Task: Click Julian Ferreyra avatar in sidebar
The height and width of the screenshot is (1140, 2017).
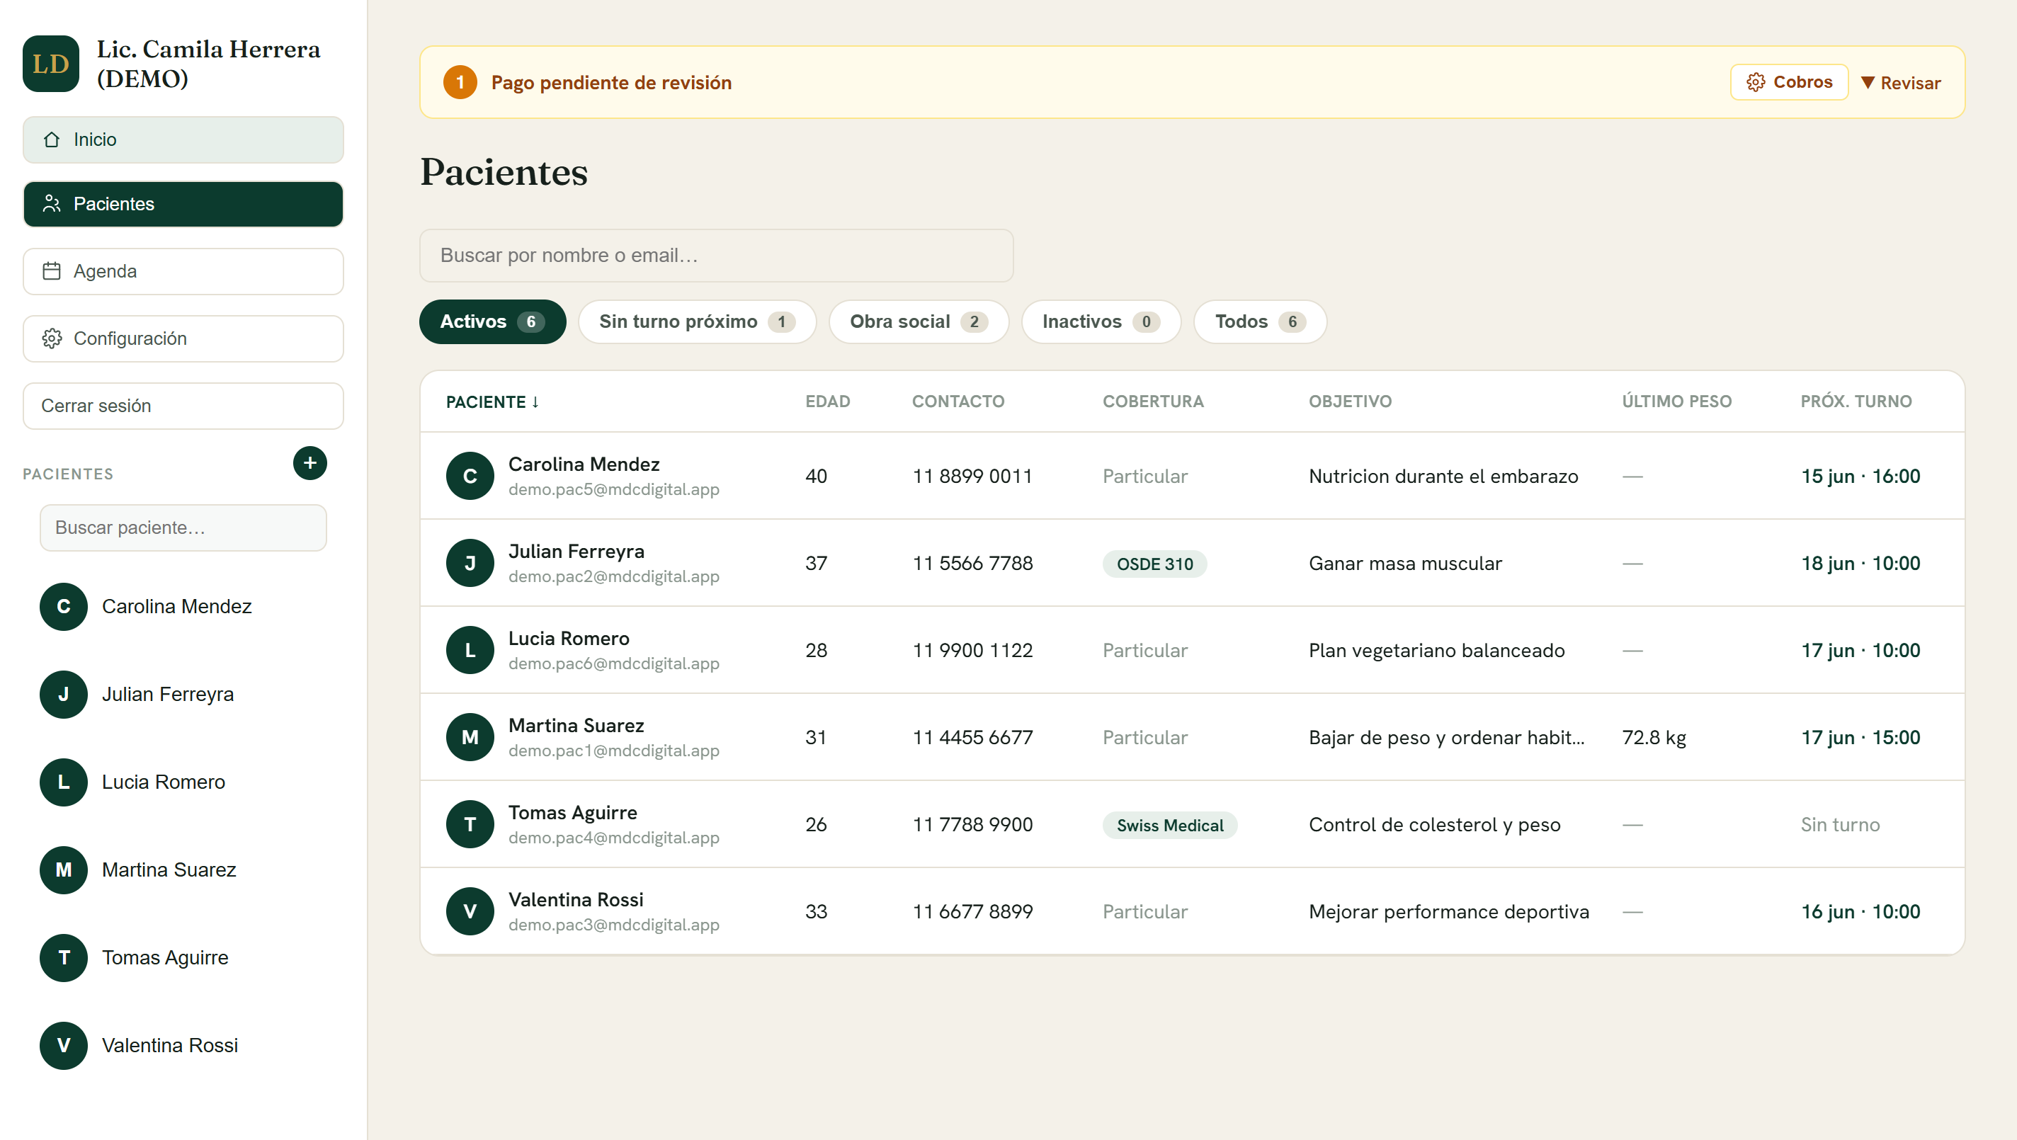Action: tap(64, 694)
